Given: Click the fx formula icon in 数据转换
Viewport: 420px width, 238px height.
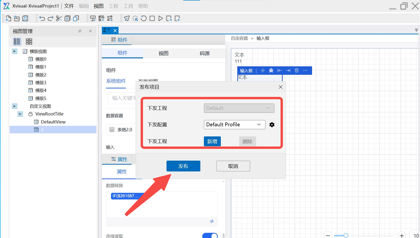Looking at the screenshot, I should coord(212,221).
